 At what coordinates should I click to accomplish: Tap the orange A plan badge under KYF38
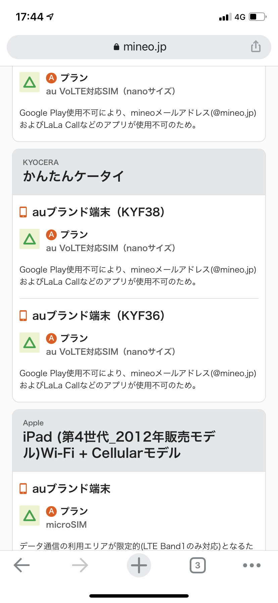[x=51, y=235]
